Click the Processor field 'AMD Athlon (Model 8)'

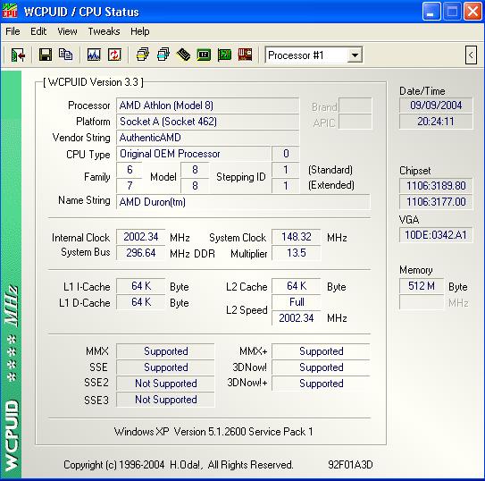click(207, 105)
